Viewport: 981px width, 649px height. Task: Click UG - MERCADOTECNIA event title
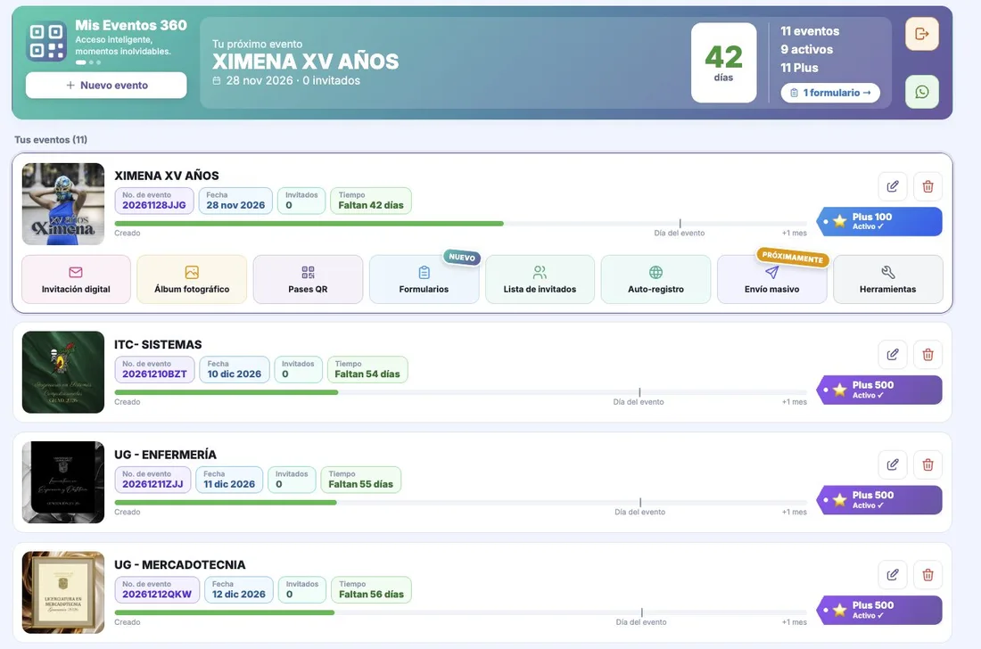pyautogui.click(x=179, y=564)
